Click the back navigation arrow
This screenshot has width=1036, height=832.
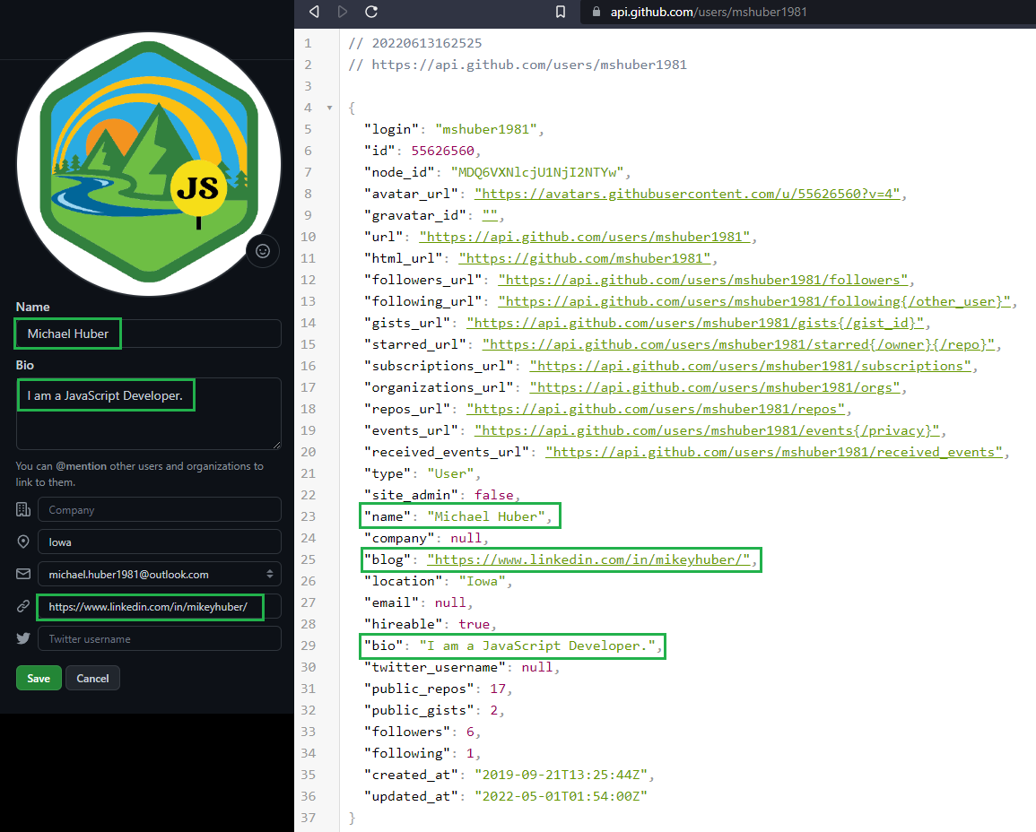pos(314,13)
